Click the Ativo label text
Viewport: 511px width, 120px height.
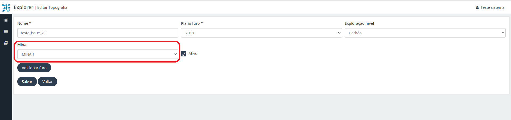click(x=193, y=53)
